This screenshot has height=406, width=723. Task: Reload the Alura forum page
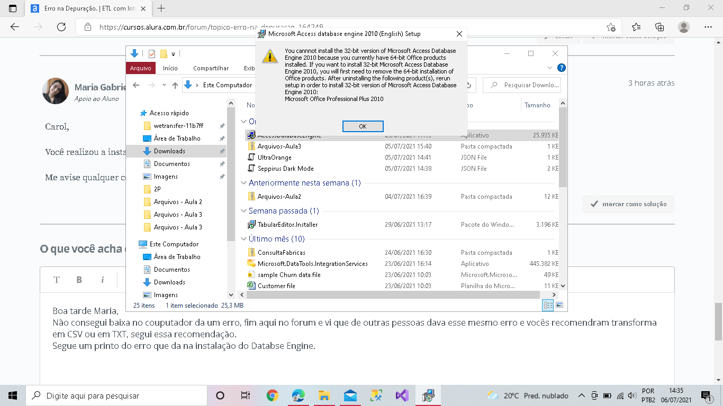tap(61, 27)
